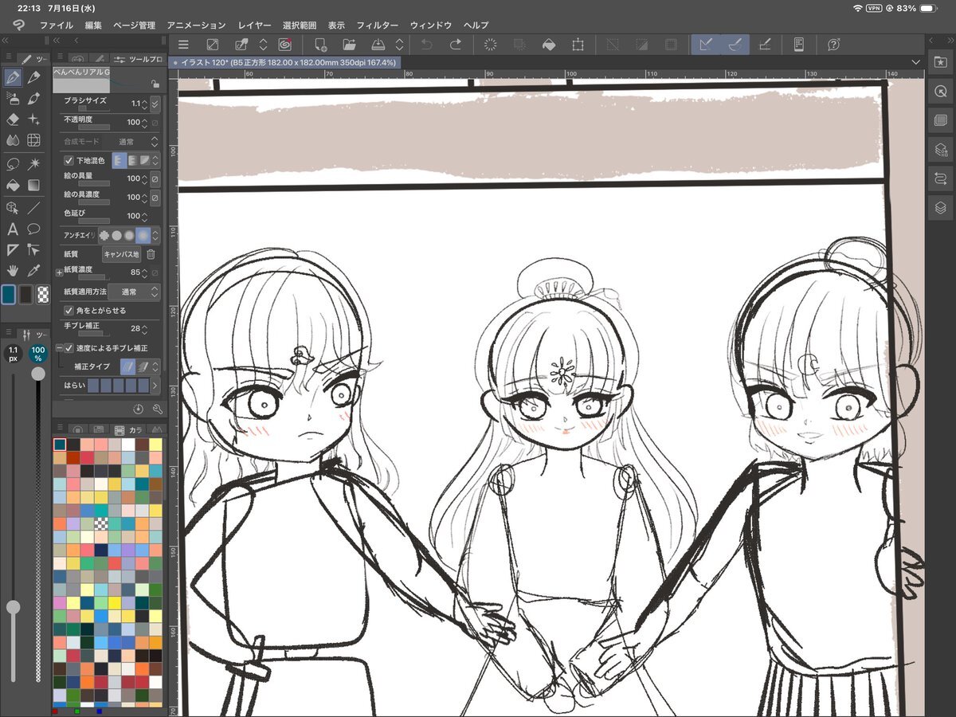Select the Decoration sparkle tool

coord(33,119)
